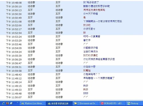Switch to the NONAME.JPG taskbar window
This screenshot has height=106, width=143.
[x=112, y=103]
